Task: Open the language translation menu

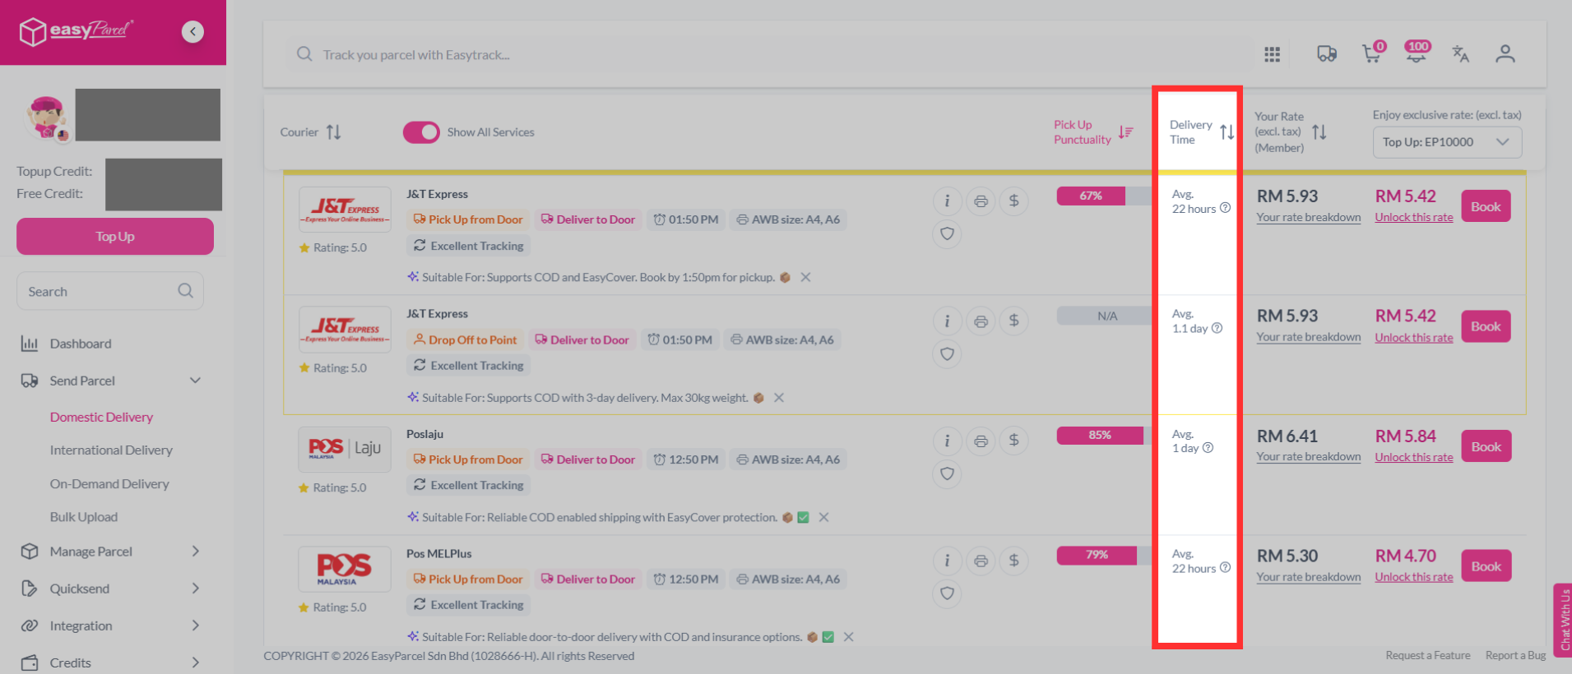Action: point(1460,54)
